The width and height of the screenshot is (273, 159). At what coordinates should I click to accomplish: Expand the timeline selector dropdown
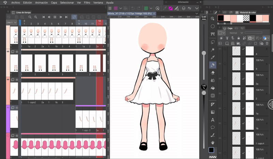pos(15,23)
